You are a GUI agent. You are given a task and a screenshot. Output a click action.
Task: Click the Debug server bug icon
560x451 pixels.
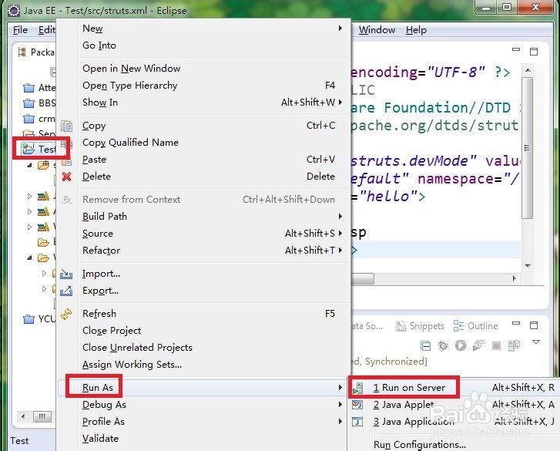coord(443,345)
